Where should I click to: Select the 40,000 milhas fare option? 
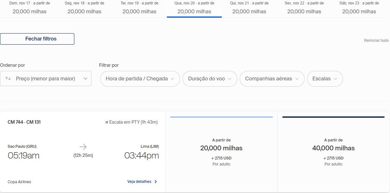point(333,152)
